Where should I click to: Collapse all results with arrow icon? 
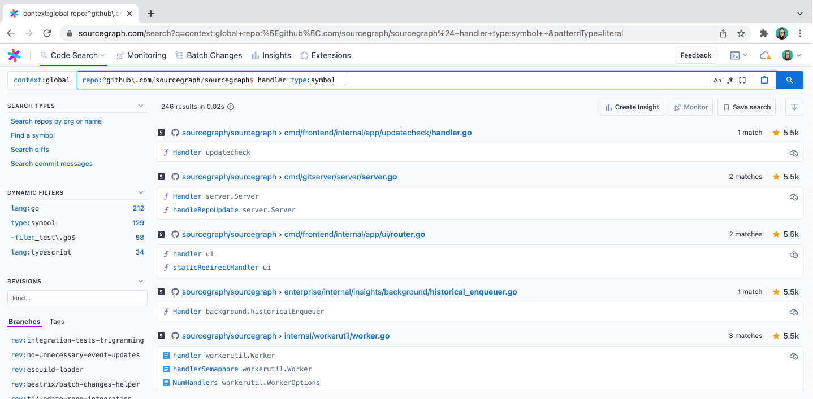[794, 107]
